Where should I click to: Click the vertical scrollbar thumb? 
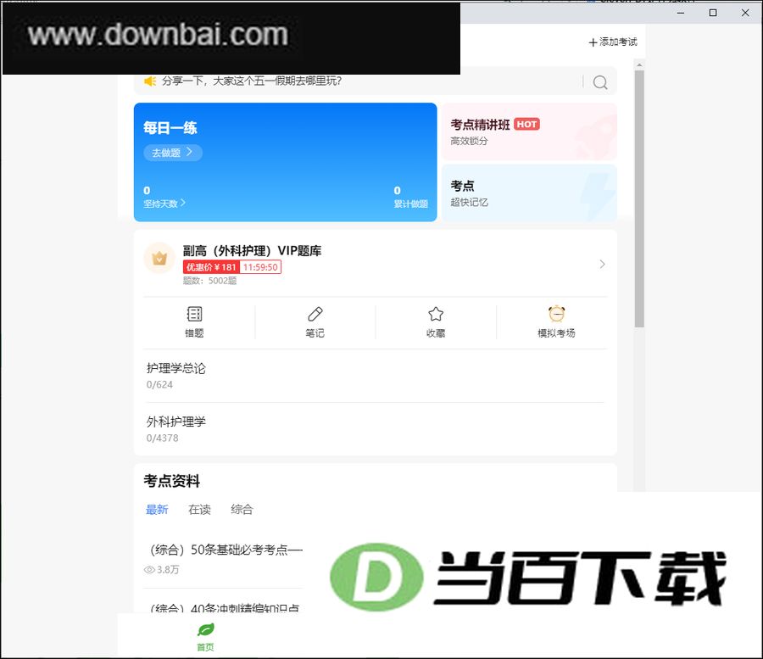tap(639, 198)
